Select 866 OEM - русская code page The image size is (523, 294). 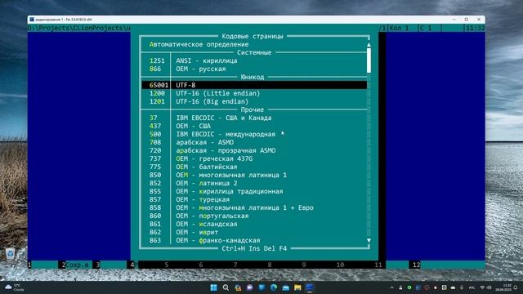pos(254,69)
